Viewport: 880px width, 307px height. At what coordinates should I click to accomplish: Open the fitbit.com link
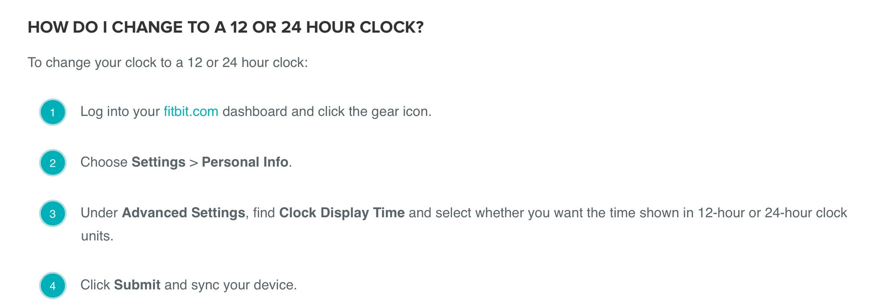click(191, 112)
